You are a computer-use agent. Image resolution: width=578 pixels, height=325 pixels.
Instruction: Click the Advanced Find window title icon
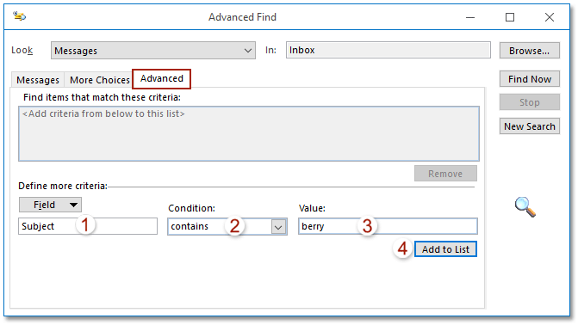coord(19,16)
